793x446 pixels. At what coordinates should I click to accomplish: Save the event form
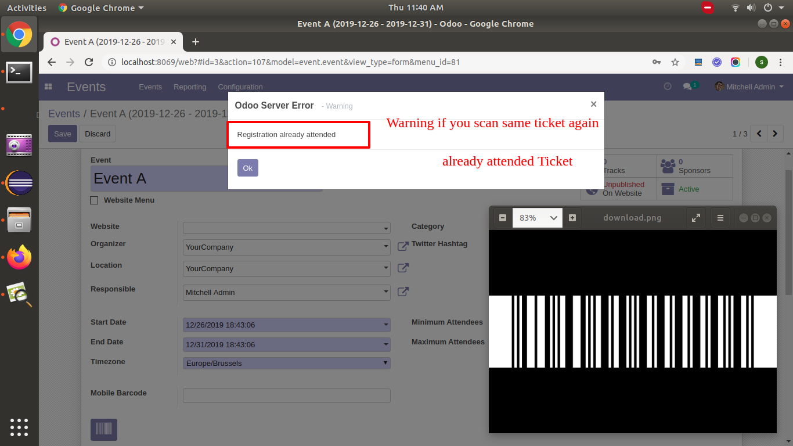point(63,134)
